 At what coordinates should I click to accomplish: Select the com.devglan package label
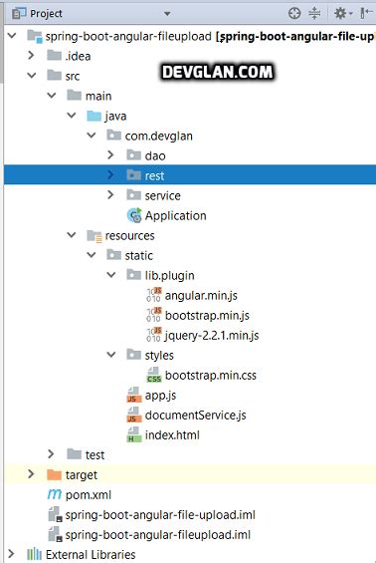coord(159,137)
